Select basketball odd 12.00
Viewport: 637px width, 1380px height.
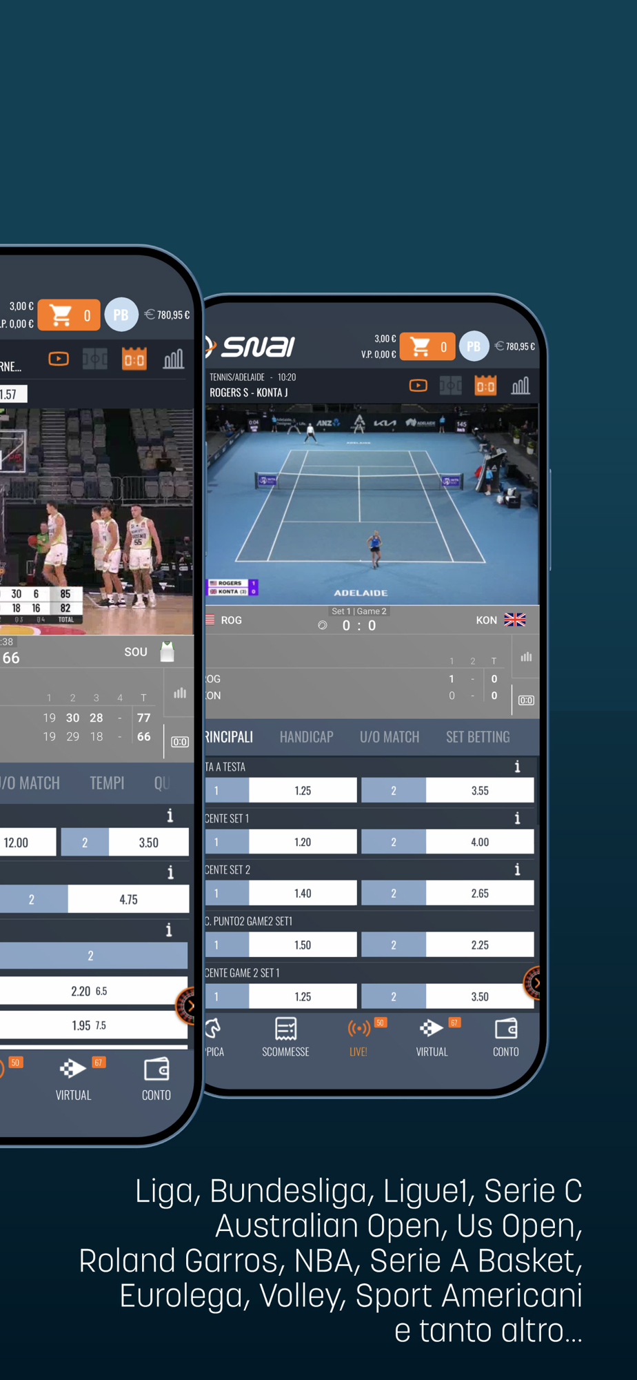coord(28,842)
